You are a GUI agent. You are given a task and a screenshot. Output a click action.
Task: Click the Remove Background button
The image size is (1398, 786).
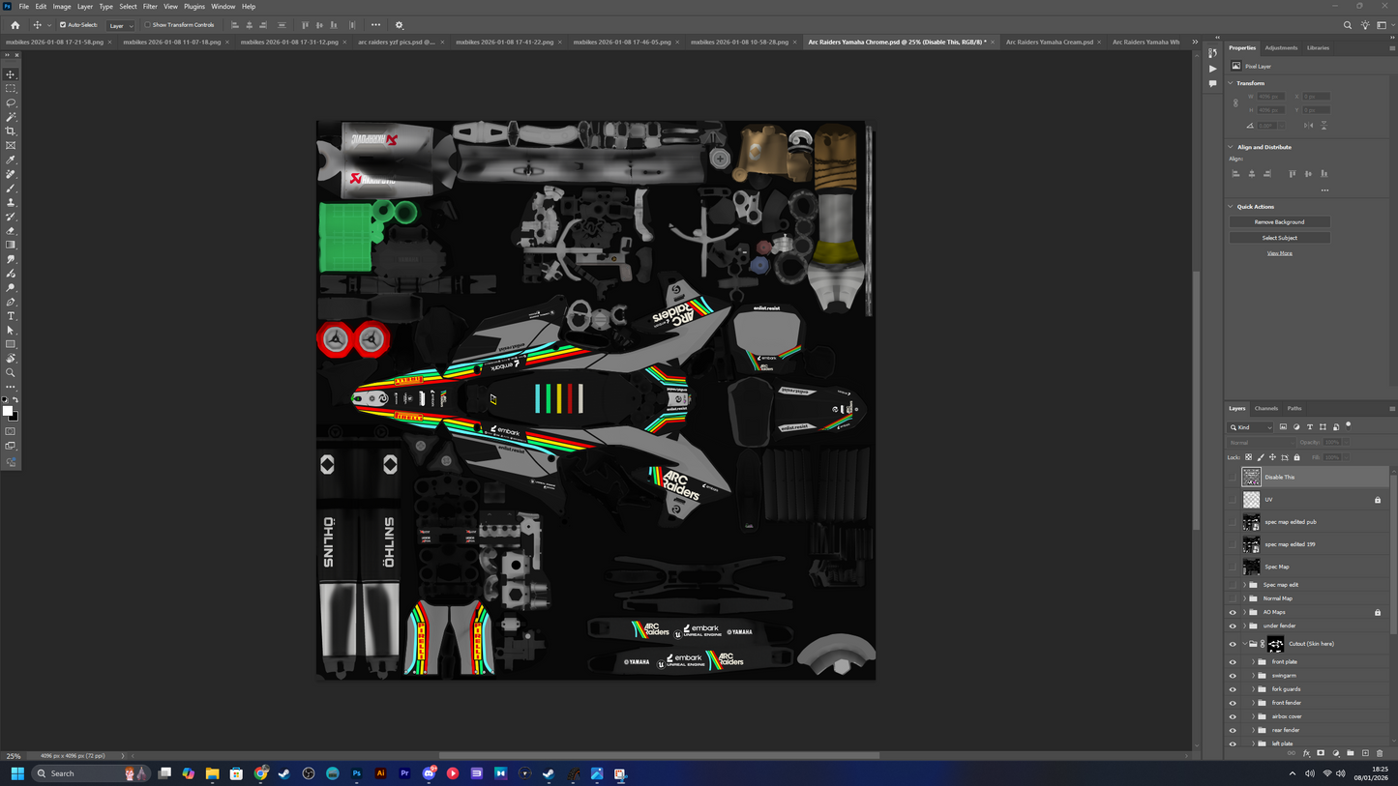(1279, 222)
